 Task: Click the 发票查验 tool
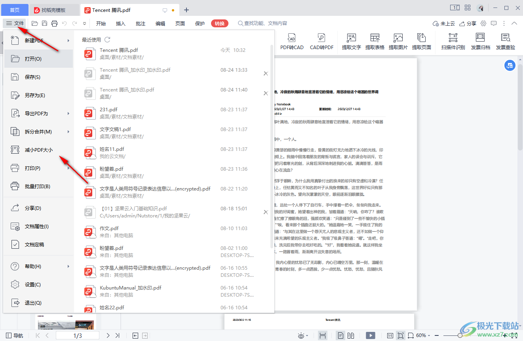pos(505,42)
